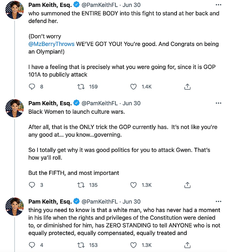Like the second tweet about culture wars

click(134, 185)
